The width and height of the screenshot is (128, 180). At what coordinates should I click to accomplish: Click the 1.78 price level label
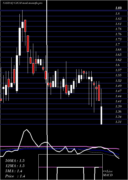click(x=118, y=29)
